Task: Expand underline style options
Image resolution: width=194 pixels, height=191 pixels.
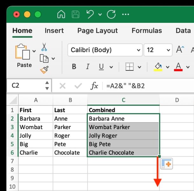Action: (x=111, y=67)
